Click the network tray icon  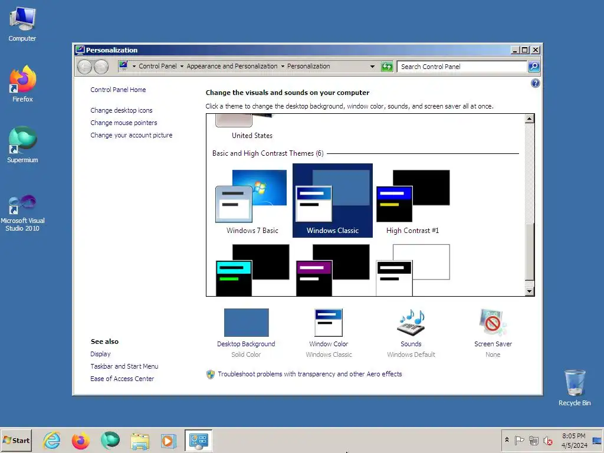click(x=533, y=440)
